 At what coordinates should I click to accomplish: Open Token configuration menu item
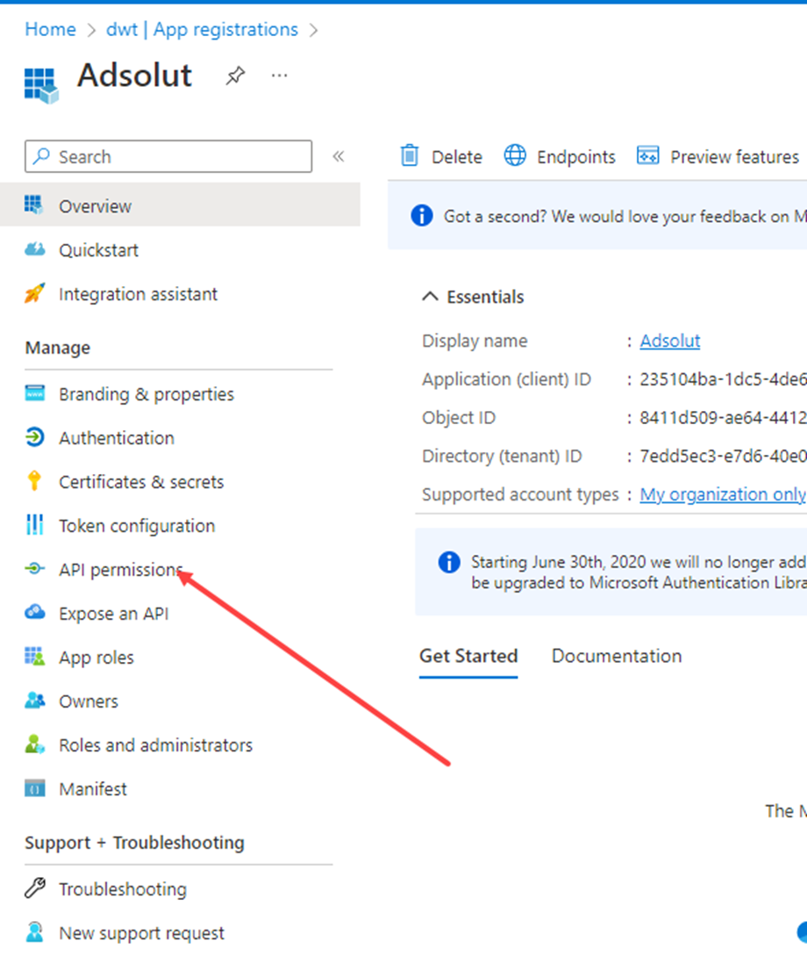click(136, 526)
